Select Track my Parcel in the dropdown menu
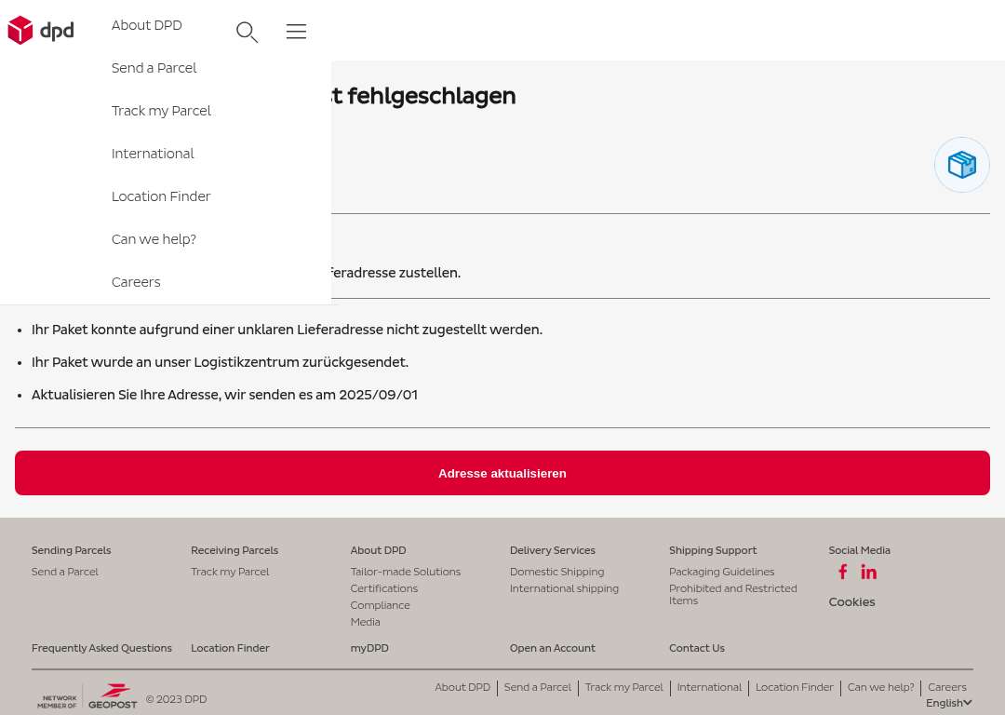 pyautogui.click(x=161, y=111)
